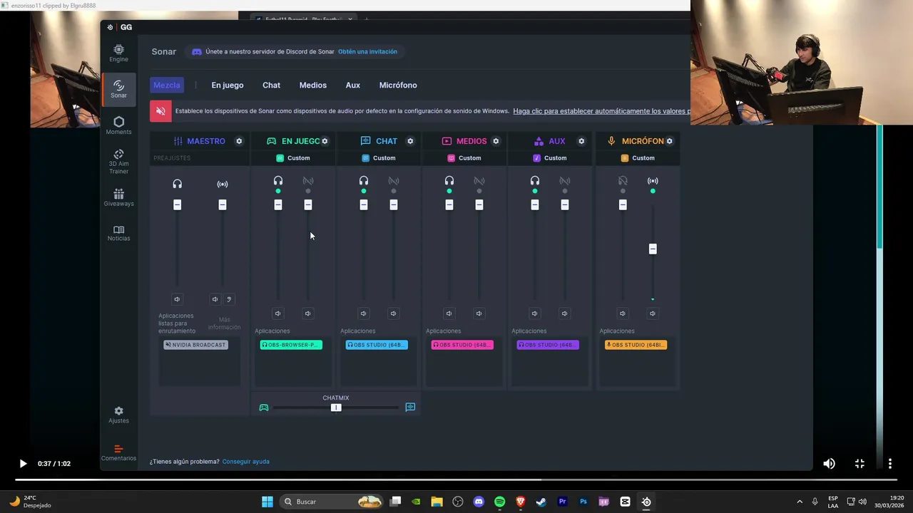Open Medios channel settings gear
The width and height of the screenshot is (913, 513).
click(496, 141)
